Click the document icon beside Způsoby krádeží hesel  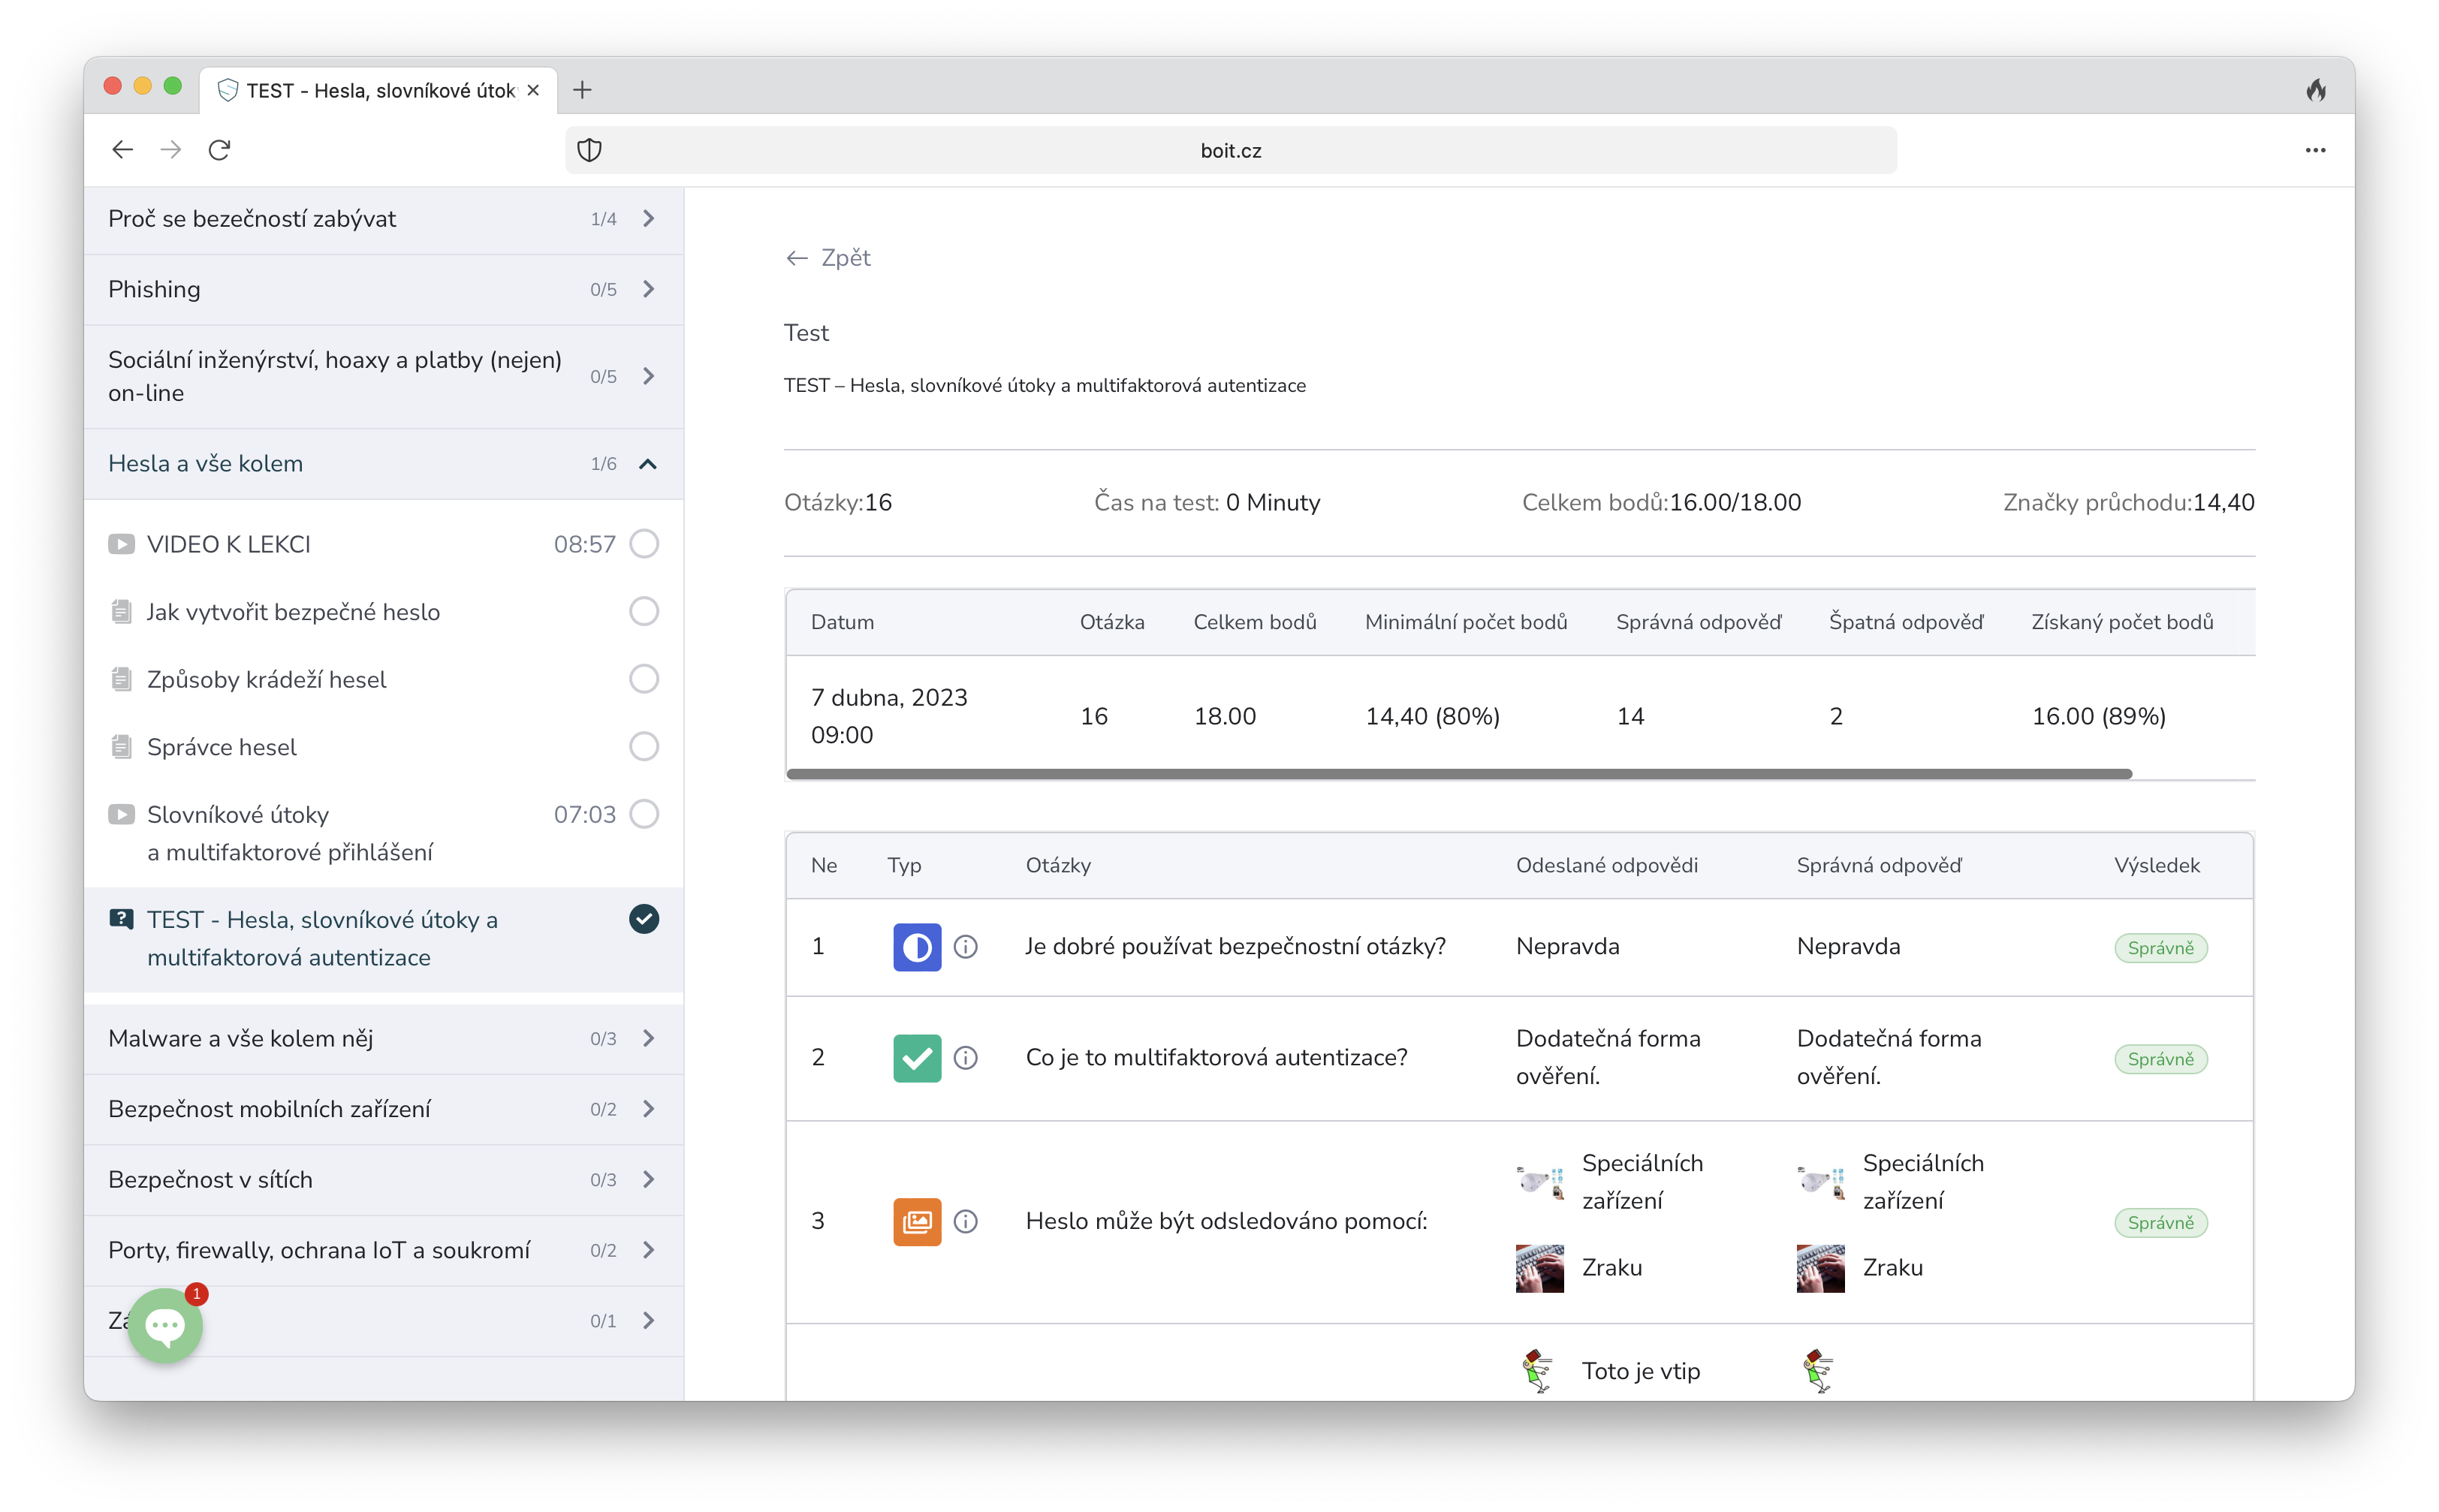coord(121,679)
